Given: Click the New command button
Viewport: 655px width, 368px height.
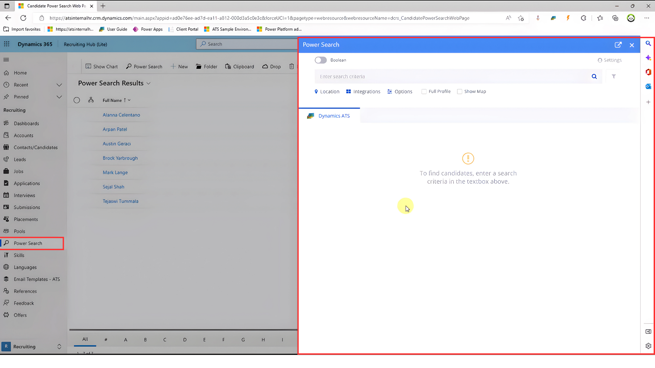Looking at the screenshot, I should (179, 66).
